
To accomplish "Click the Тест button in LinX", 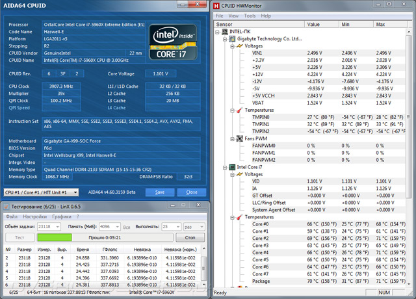I will pos(19,237).
